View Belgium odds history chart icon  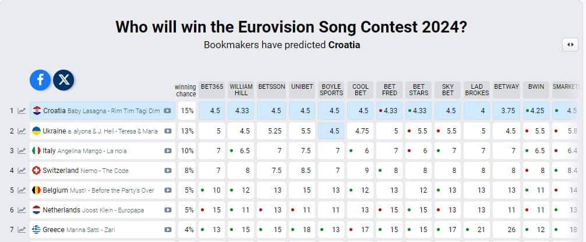22,190
